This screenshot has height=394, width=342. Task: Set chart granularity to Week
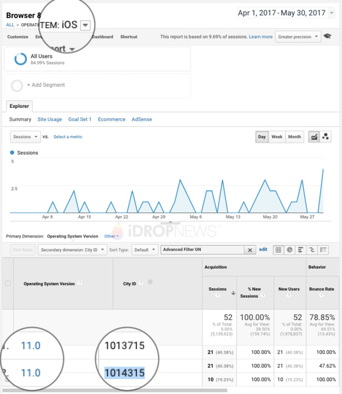click(277, 137)
